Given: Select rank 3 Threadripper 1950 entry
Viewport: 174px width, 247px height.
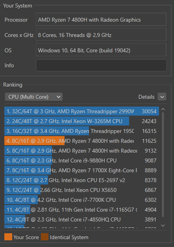Looking at the screenshot, I should [x=81, y=131].
